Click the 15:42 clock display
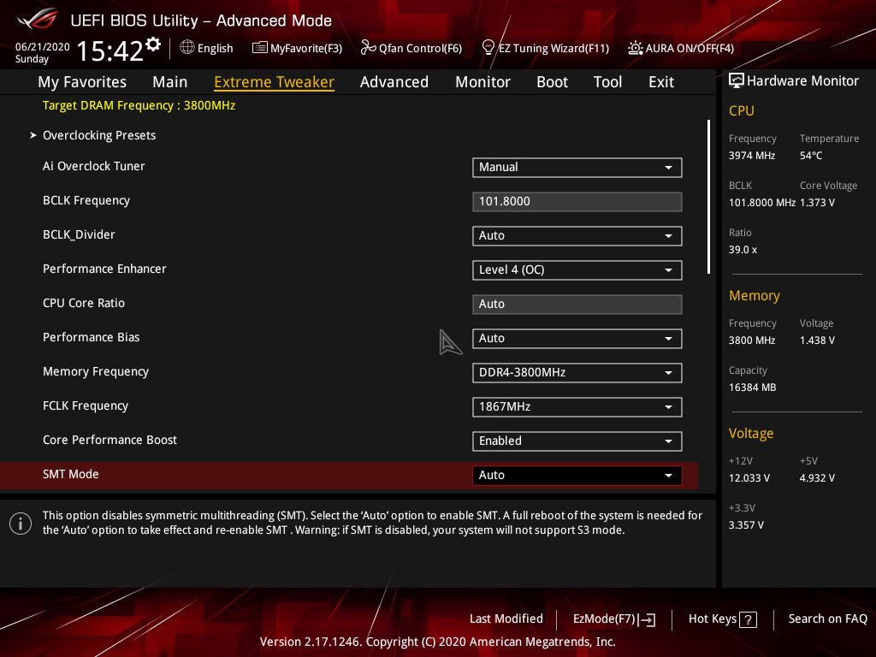This screenshot has width=876, height=657. [110, 50]
